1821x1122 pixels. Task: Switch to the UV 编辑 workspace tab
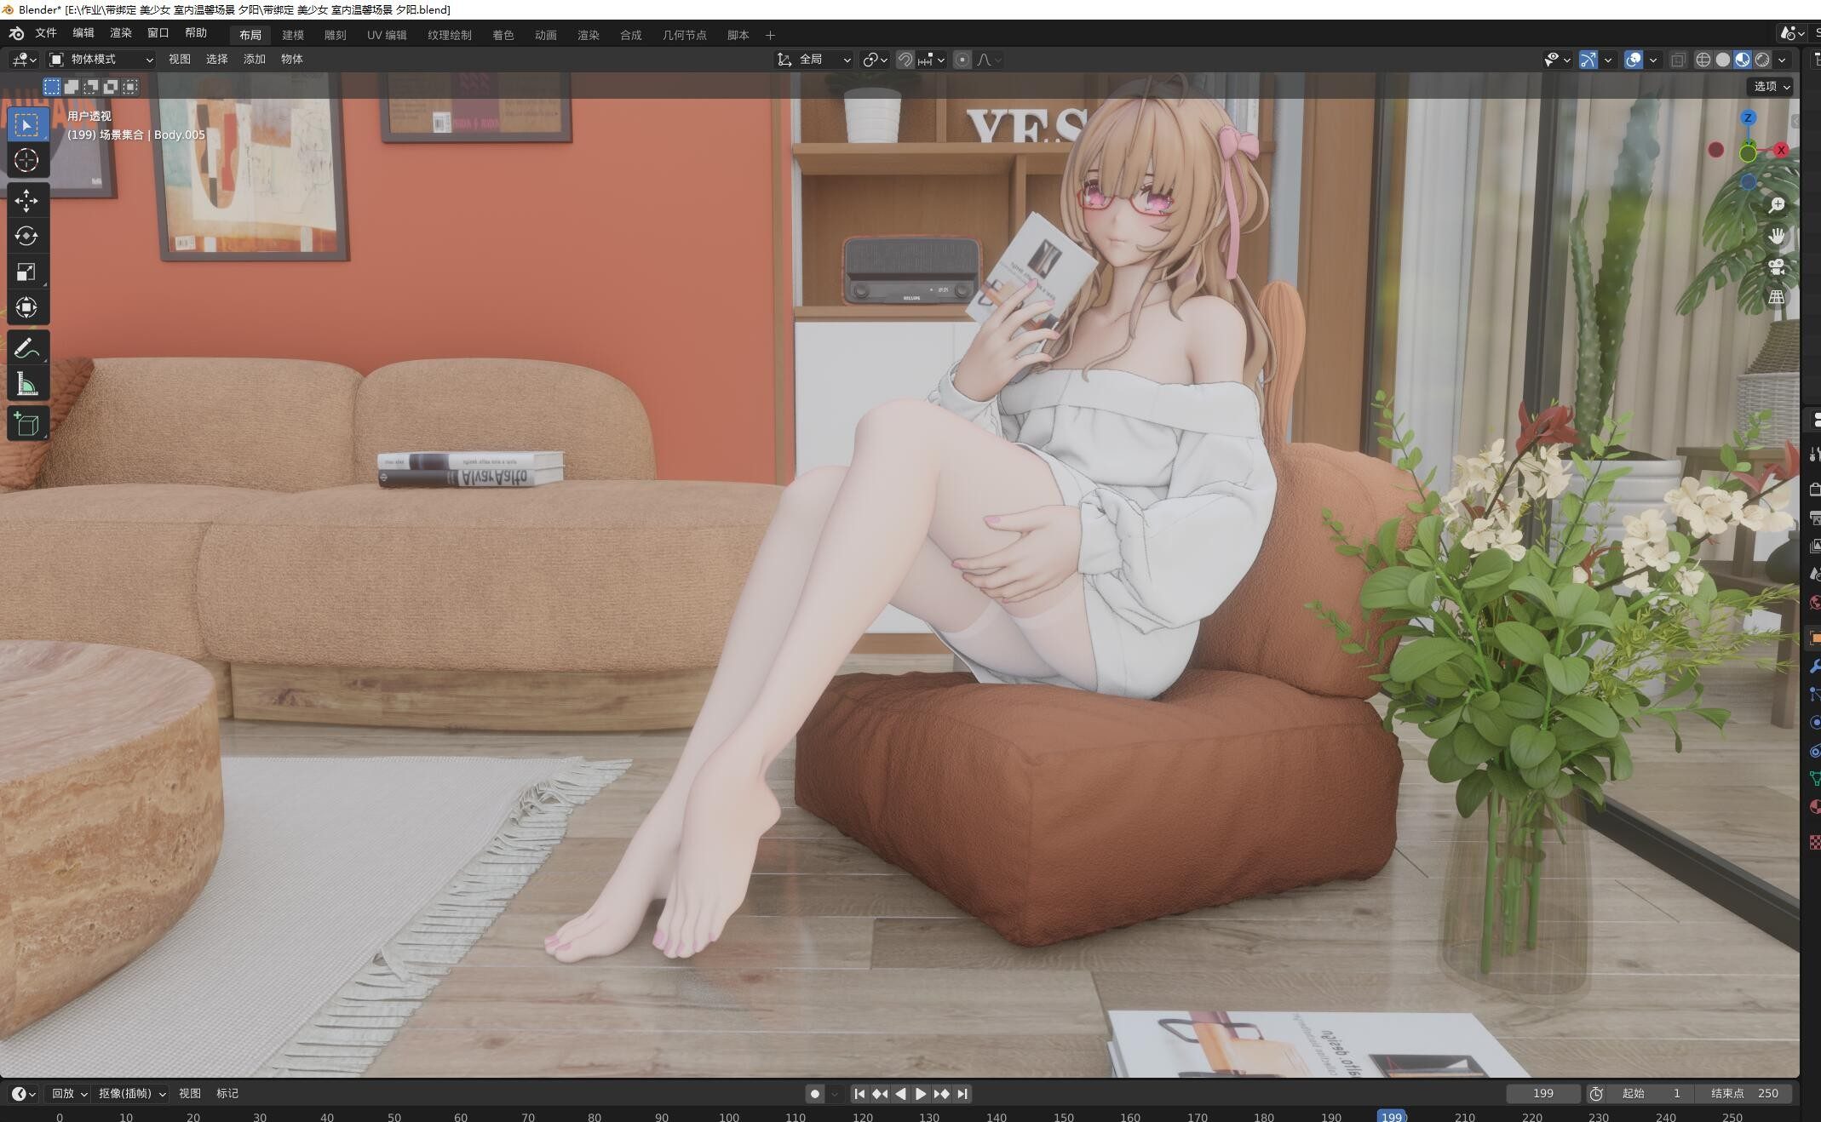tap(386, 35)
